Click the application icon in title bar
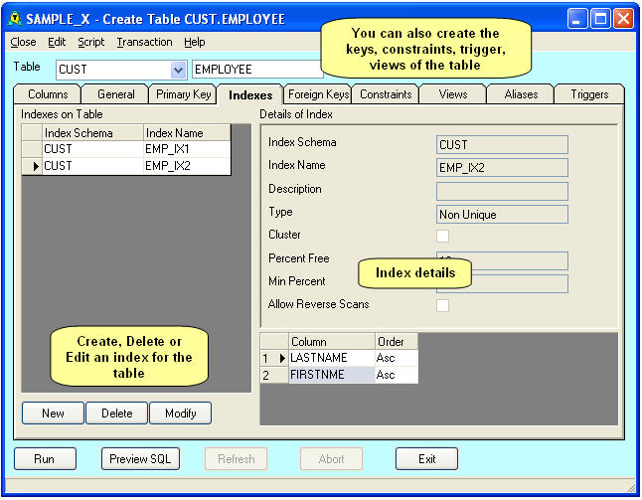 click(x=15, y=19)
